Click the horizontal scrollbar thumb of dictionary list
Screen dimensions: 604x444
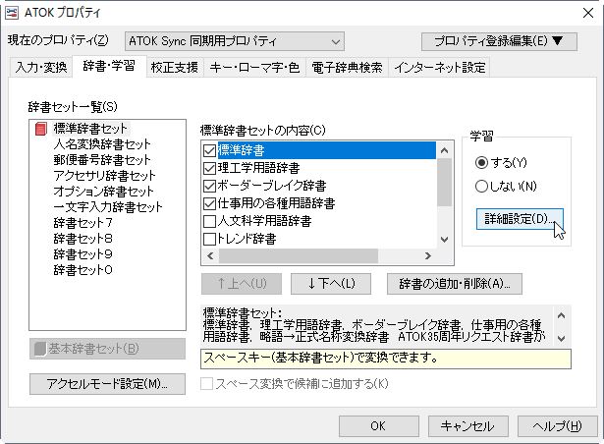tap(299, 255)
